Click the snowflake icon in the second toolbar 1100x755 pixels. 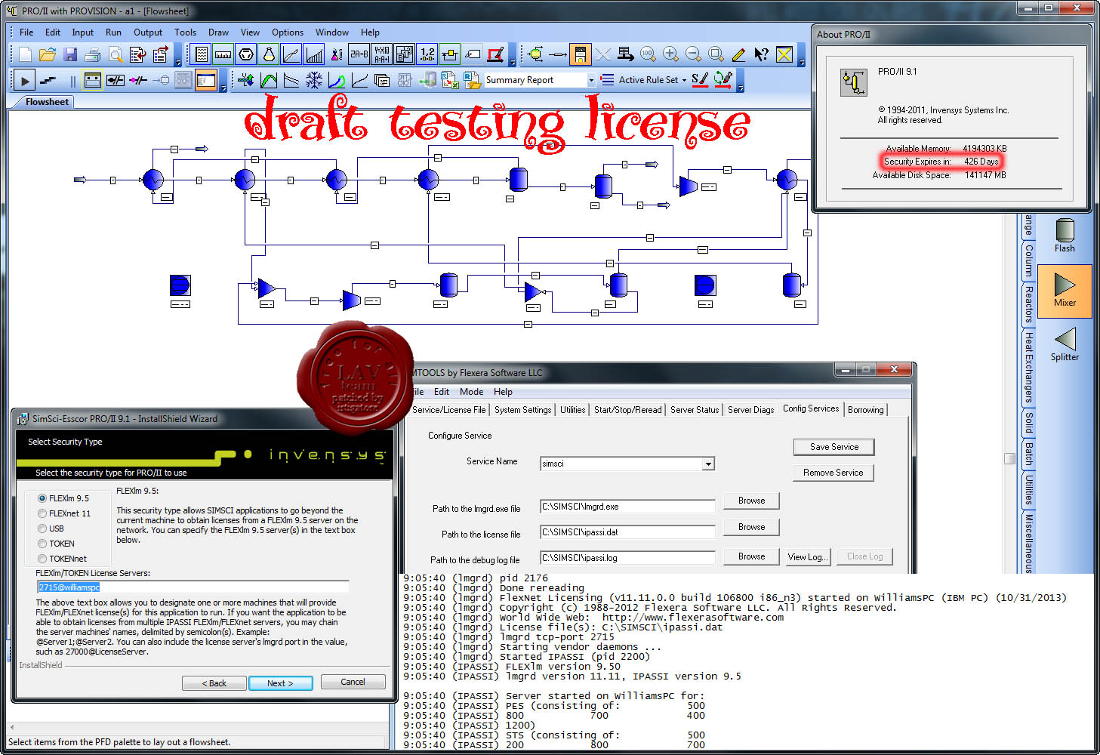click(x=314, y=80)
